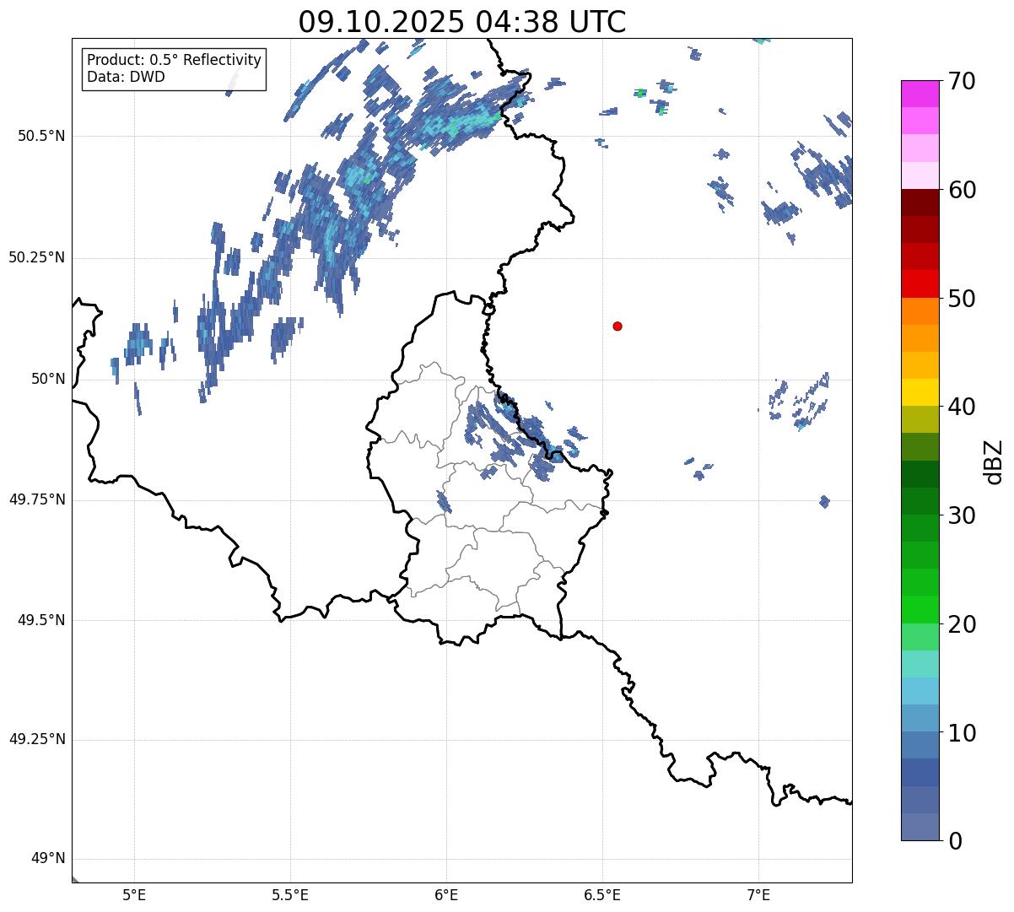
Task: Click the latitude label 50°N
Action: pos(48,379)
